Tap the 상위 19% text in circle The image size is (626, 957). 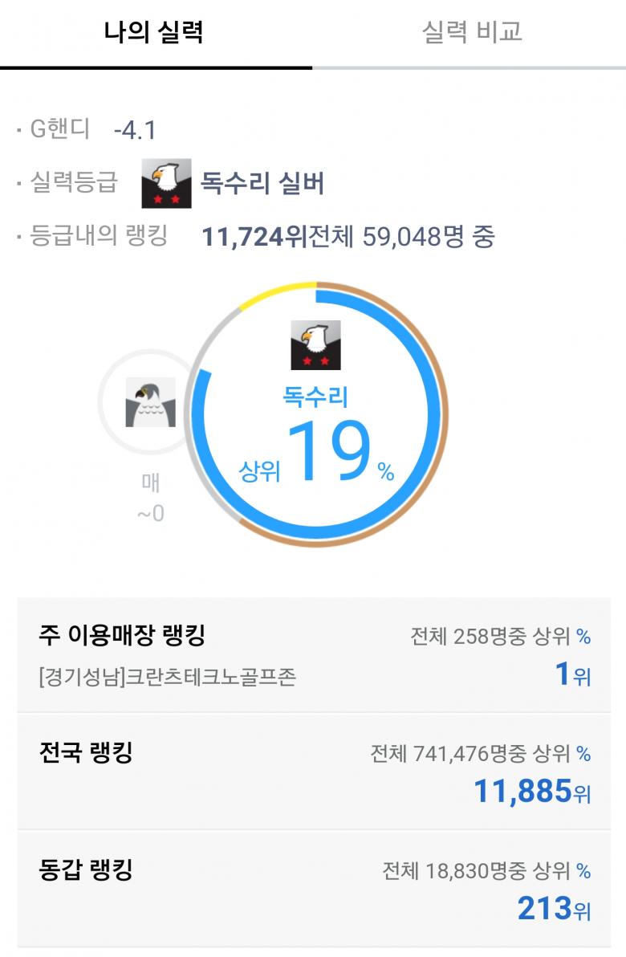tap(317, 454)
